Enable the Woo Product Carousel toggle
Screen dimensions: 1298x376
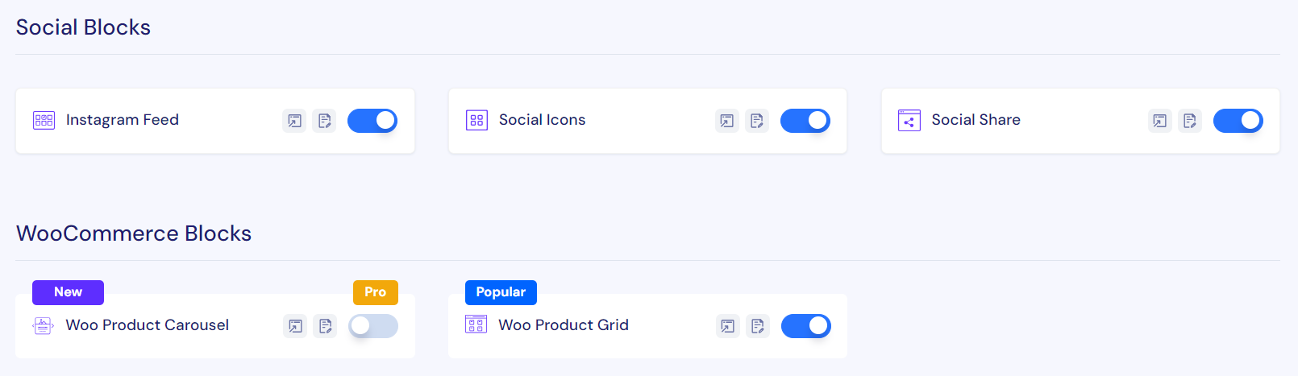coord(373,326)
